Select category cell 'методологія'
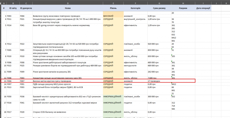 click(x=136, y=67)
